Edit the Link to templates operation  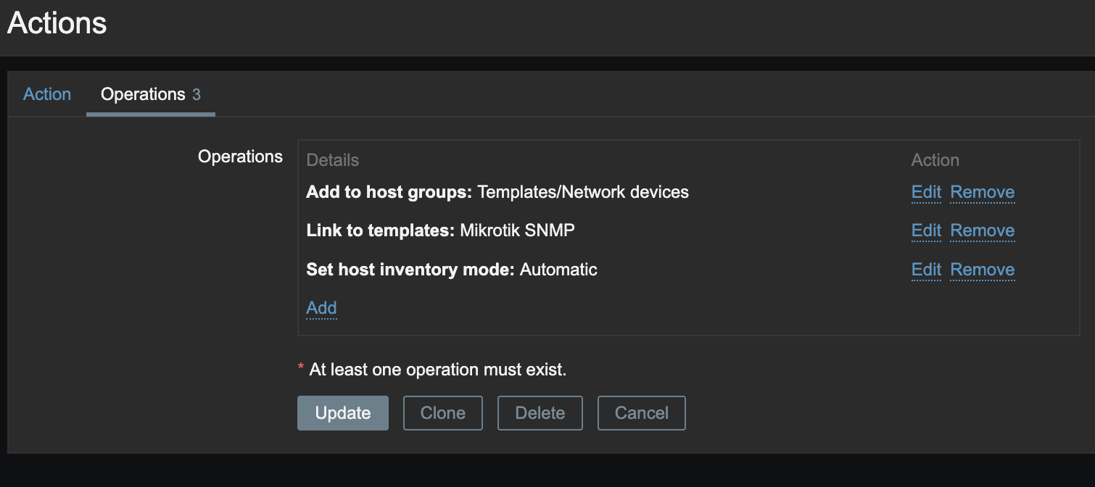[x=926, y=230]
